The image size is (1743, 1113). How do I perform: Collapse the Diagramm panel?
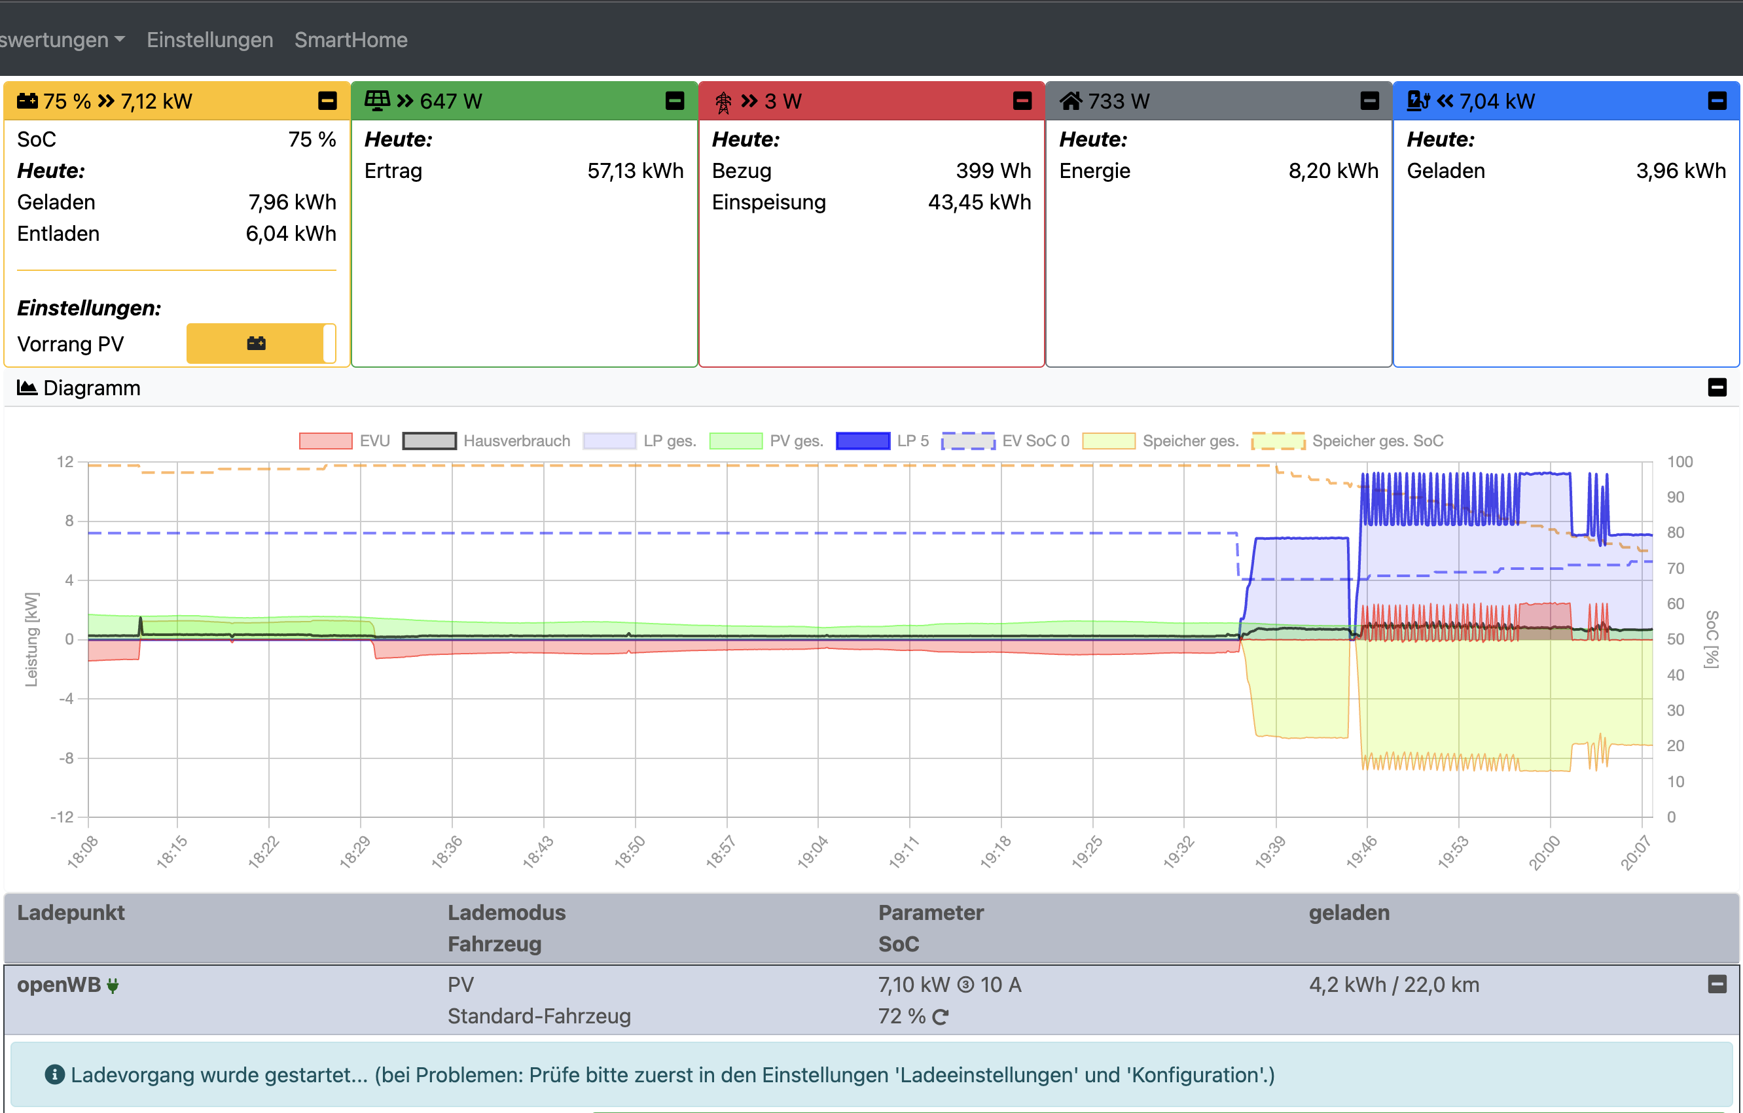tap(1717, 388)
